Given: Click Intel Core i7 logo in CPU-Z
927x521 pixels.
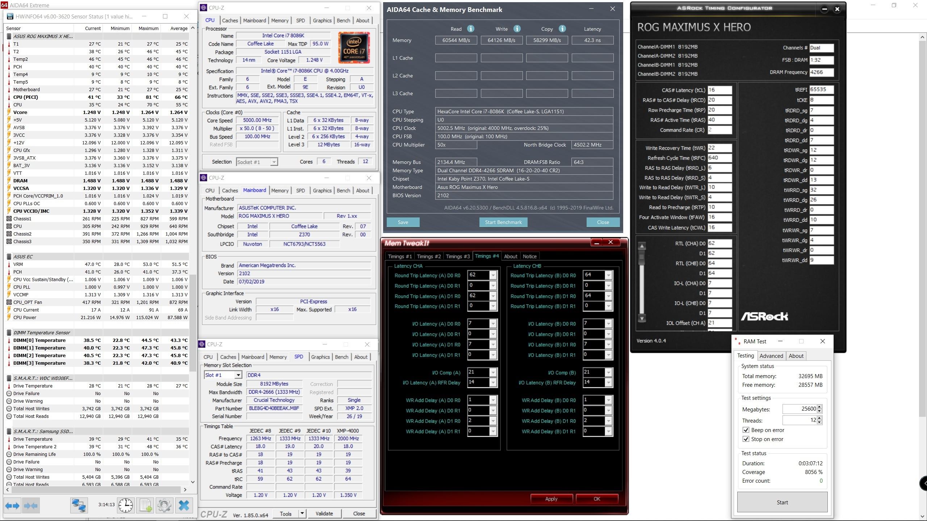Looking at the screenshot, I should [x=354, y=48].
